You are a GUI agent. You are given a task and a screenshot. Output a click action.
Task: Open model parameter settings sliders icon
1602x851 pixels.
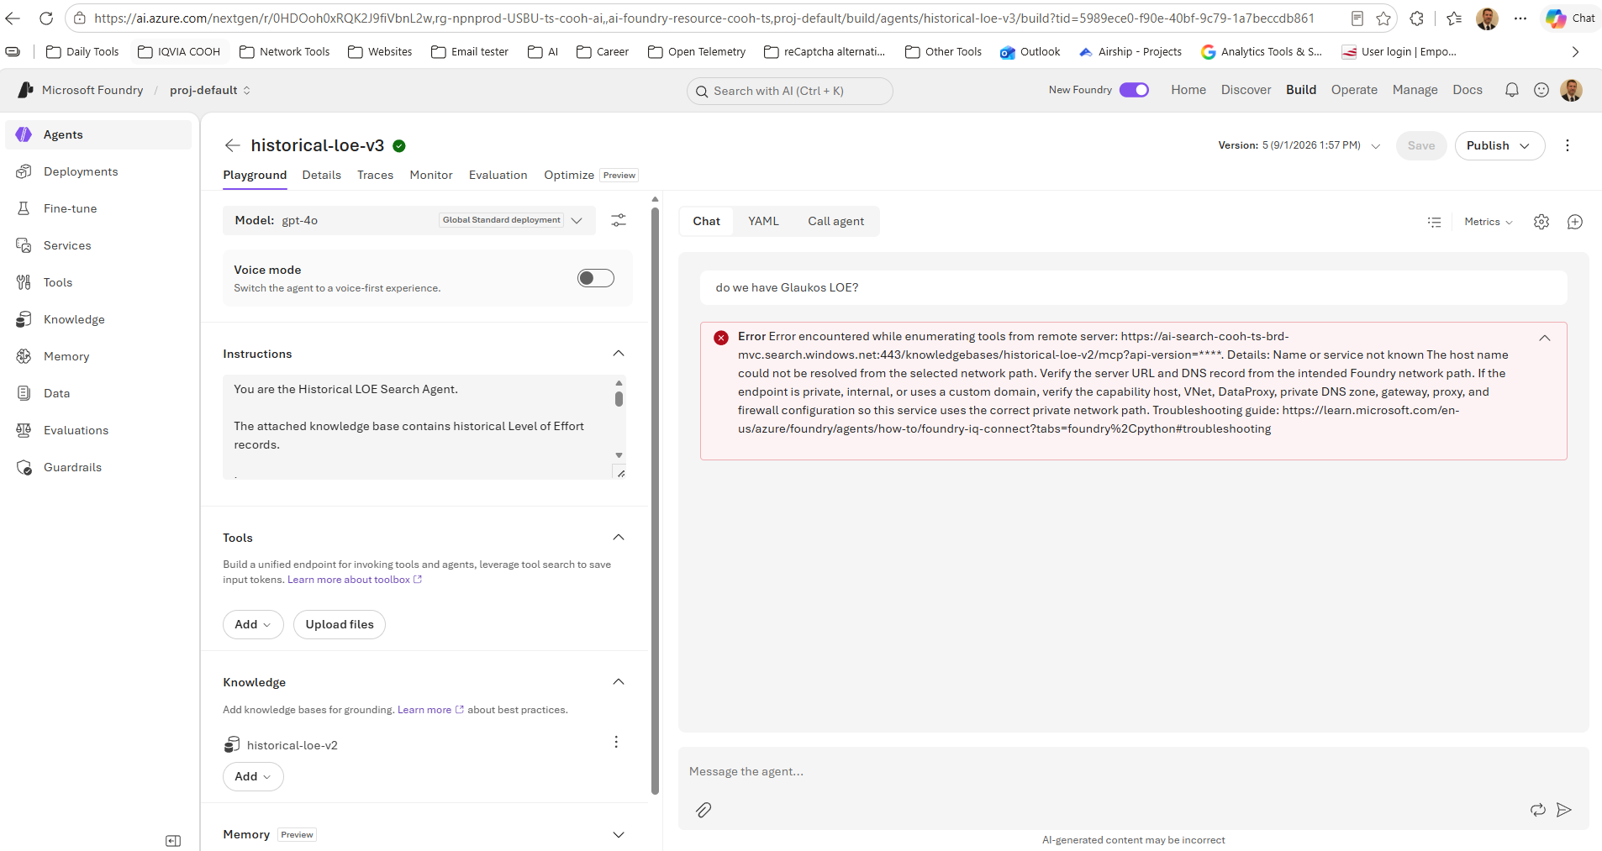(619, 220)
